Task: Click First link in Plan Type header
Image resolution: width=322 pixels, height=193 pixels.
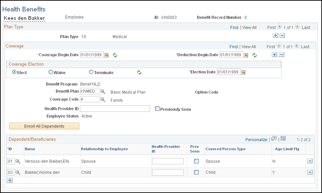Action: tap(271, 28)
